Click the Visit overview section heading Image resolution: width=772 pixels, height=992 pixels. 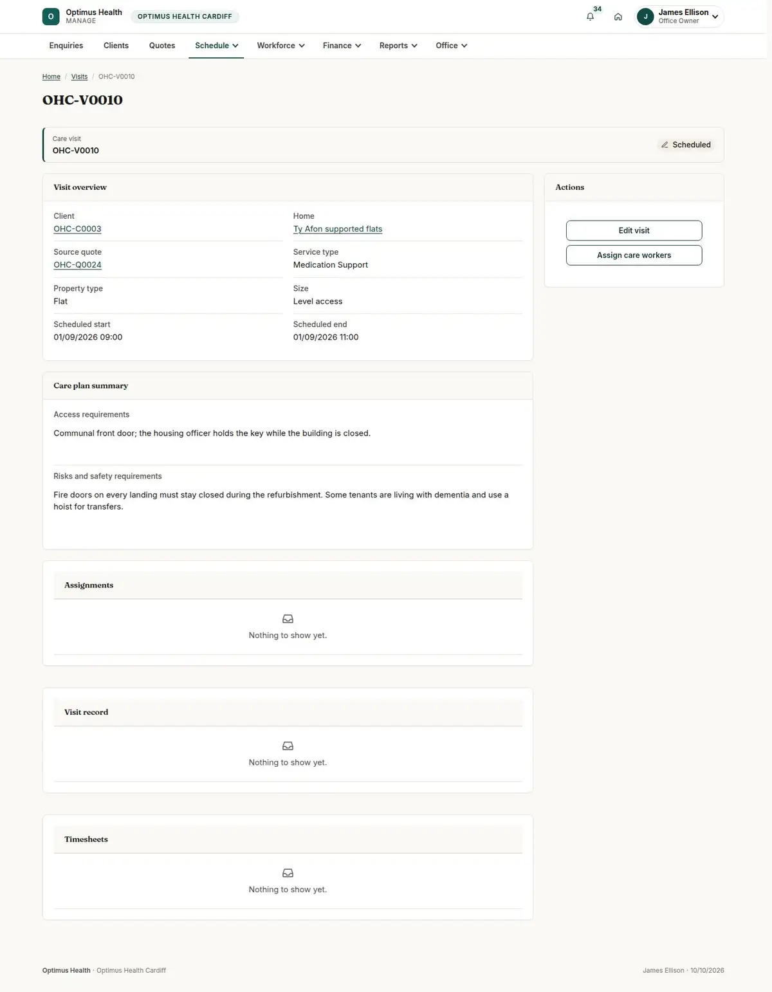(x=80, y=187)
